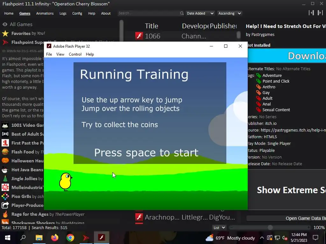Open the File menu in Flash Player
This screenshot has height=244, width=326.
pos(49,54)
